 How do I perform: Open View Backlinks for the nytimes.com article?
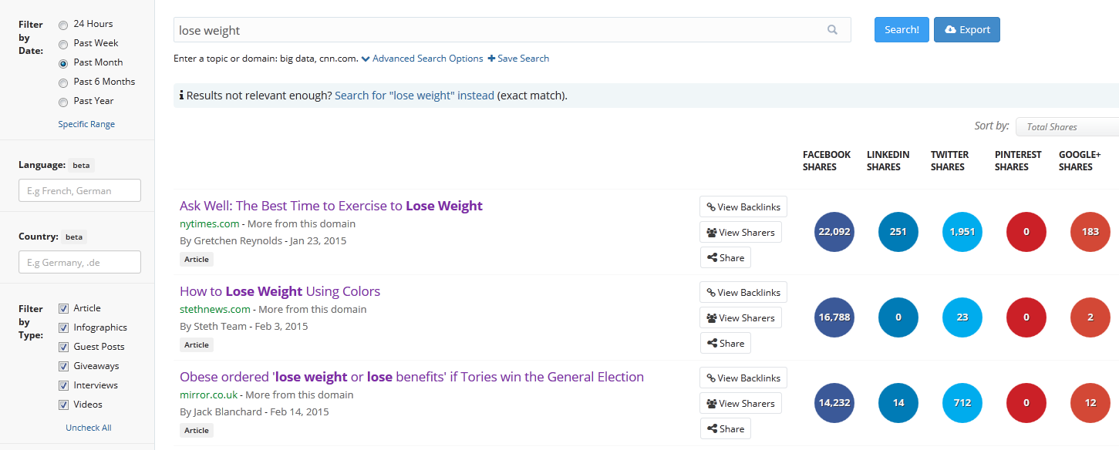(743, 207)
